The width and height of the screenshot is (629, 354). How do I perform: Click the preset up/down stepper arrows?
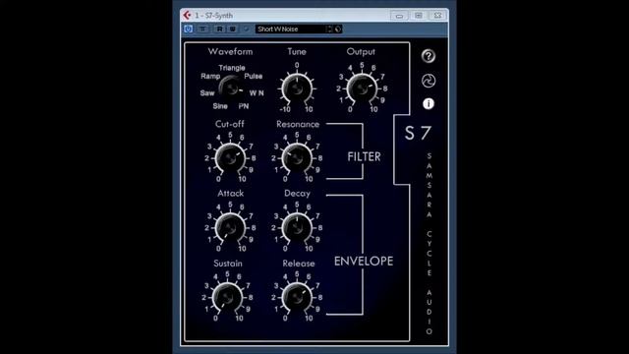point(329,29)
